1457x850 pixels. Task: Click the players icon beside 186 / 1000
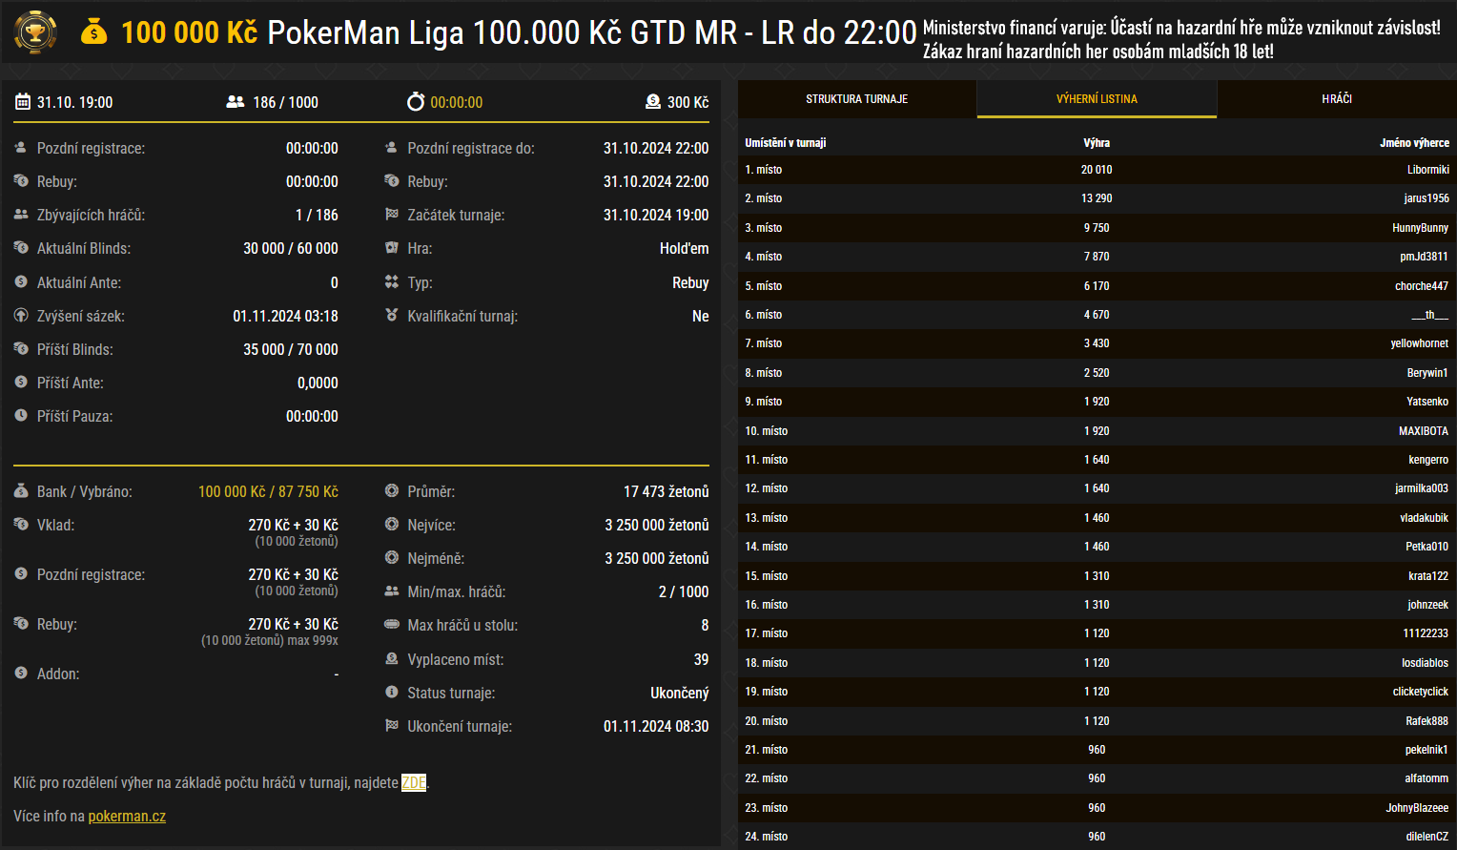pos(235,101)
